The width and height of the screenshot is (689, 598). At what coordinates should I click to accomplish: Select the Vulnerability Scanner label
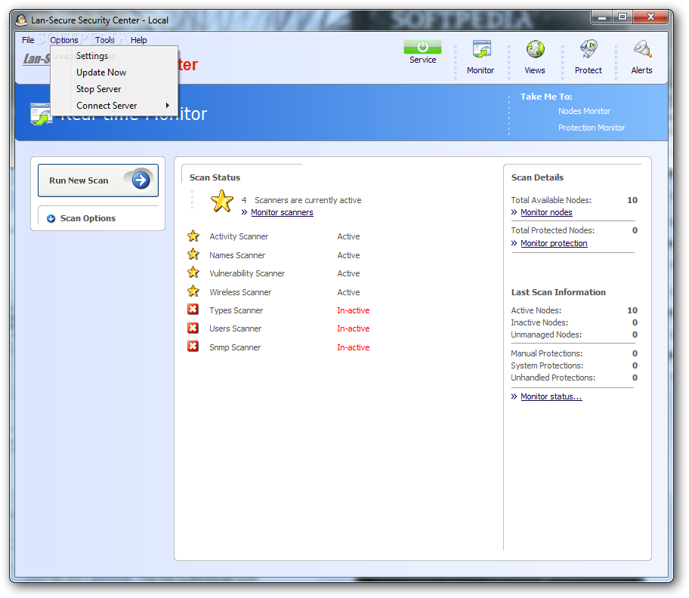tap(247, 273)
